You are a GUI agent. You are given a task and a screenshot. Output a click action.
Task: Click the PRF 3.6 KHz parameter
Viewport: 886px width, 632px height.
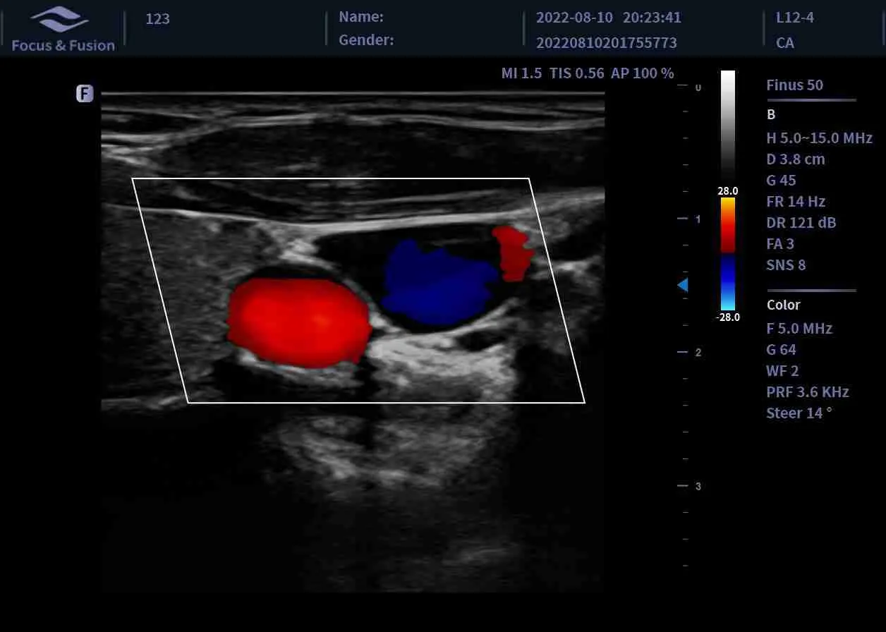807,391
